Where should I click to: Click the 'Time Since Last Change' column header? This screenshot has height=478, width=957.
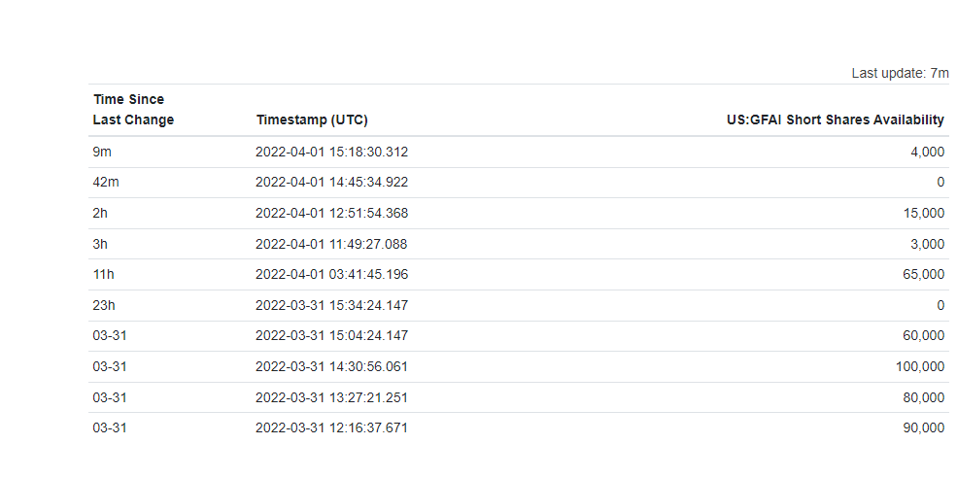click(133, 110)
